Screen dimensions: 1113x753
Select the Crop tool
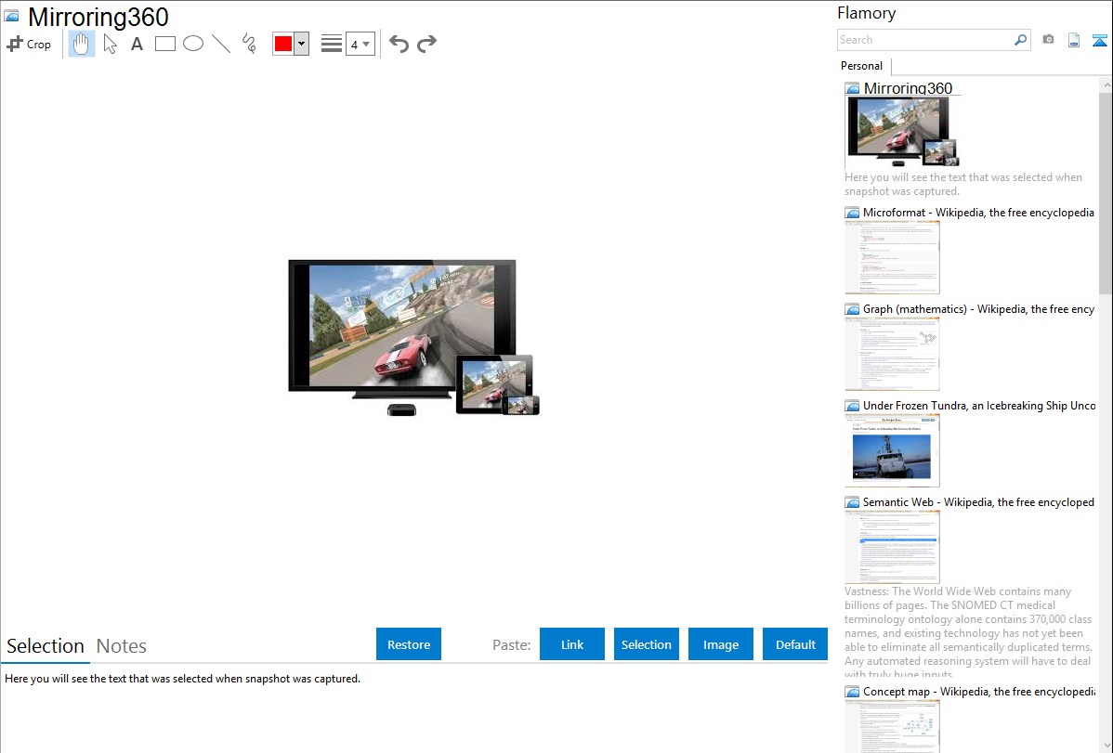(x=29, y=44)
